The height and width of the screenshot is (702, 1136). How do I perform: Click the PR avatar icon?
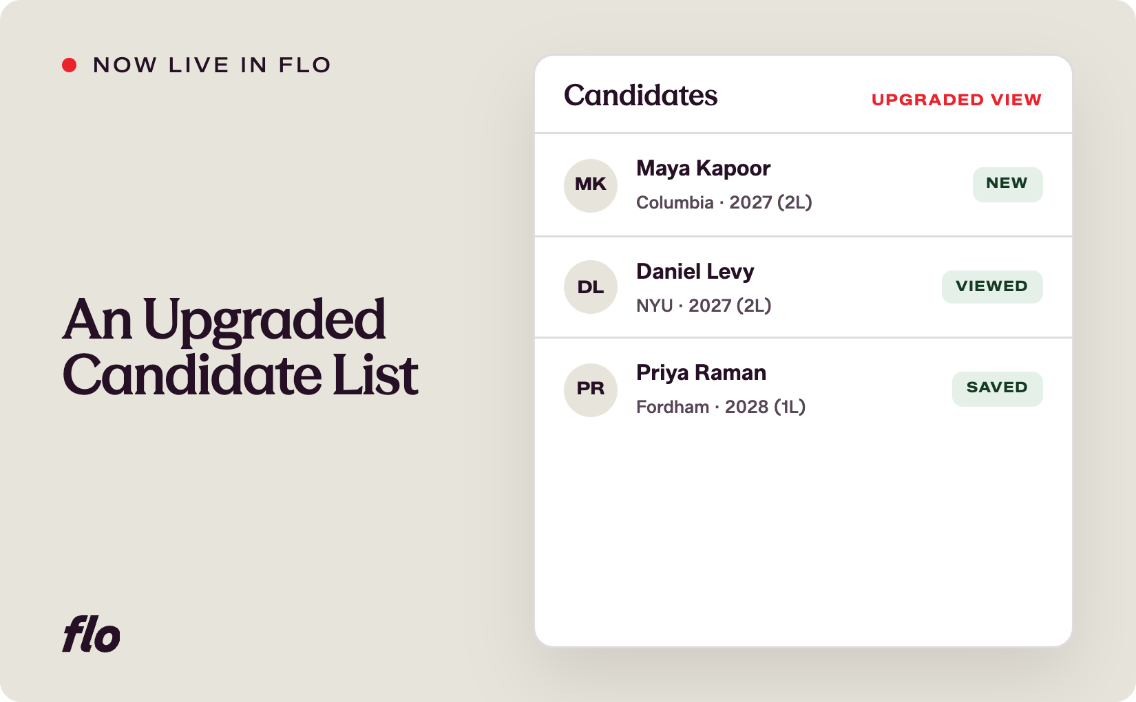[591, 390]
